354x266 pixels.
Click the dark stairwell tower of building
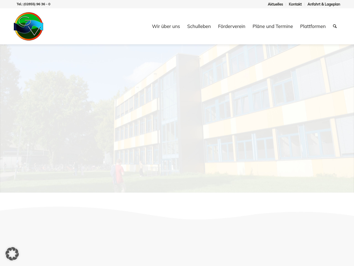pyautogui.click(x=188, y=111)
